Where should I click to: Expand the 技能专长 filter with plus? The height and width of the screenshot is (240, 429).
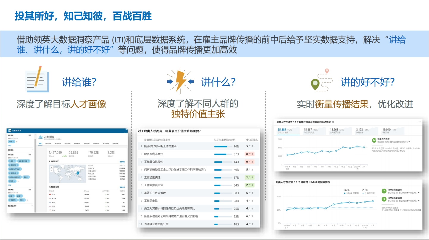click(x=32, y=150)
